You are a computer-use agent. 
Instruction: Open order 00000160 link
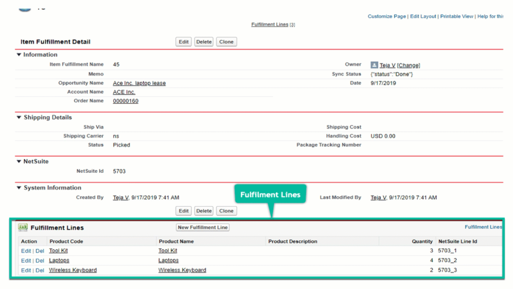coord(126,101)
